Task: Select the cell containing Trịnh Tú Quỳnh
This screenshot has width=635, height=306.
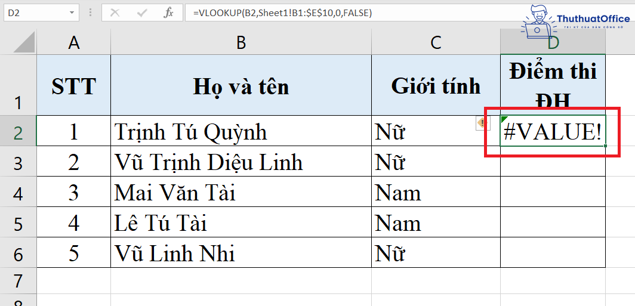Action: (241, 132)
